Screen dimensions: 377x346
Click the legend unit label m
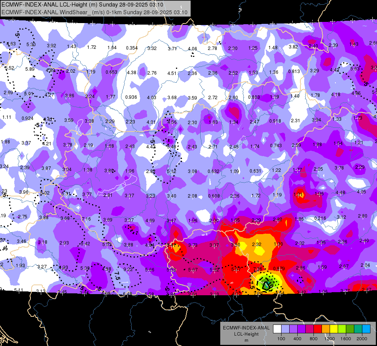point(246,341)
